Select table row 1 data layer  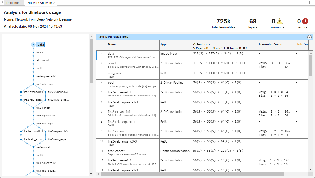click(202, 55)
